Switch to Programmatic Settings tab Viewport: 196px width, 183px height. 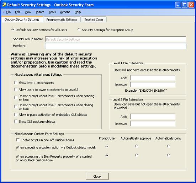tap(62, 20)
